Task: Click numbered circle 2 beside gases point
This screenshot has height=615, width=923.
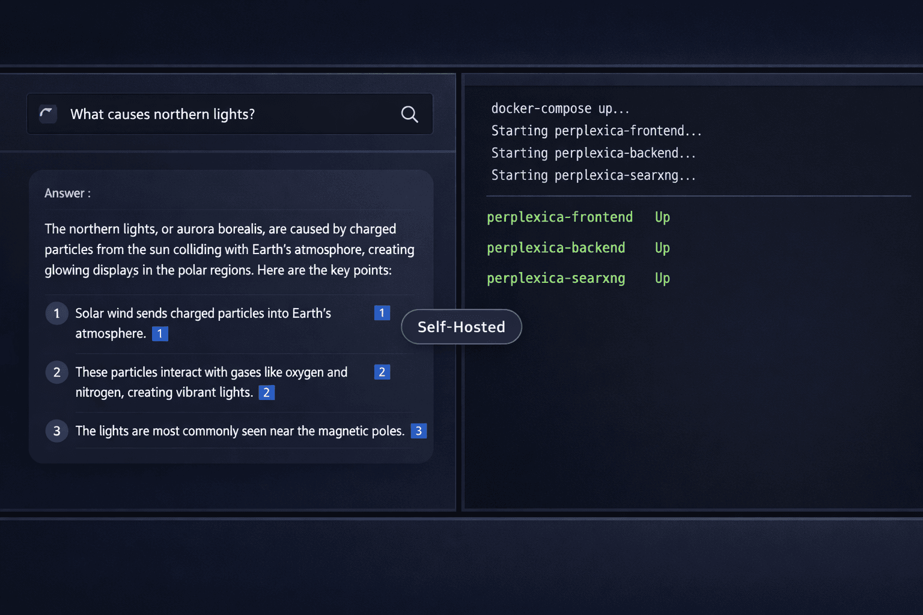Action: pos(56,372)
